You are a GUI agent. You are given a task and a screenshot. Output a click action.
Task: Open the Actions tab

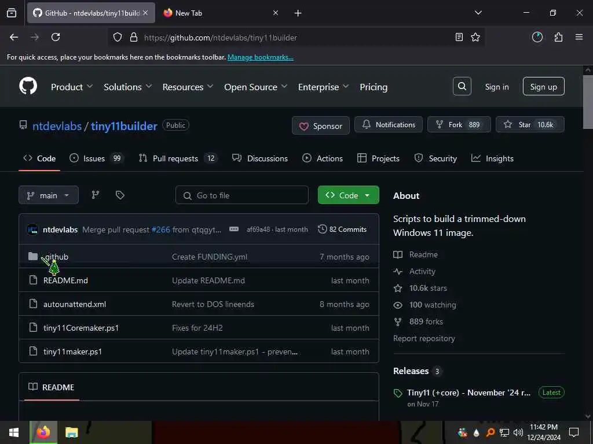(x=323, y=158)
